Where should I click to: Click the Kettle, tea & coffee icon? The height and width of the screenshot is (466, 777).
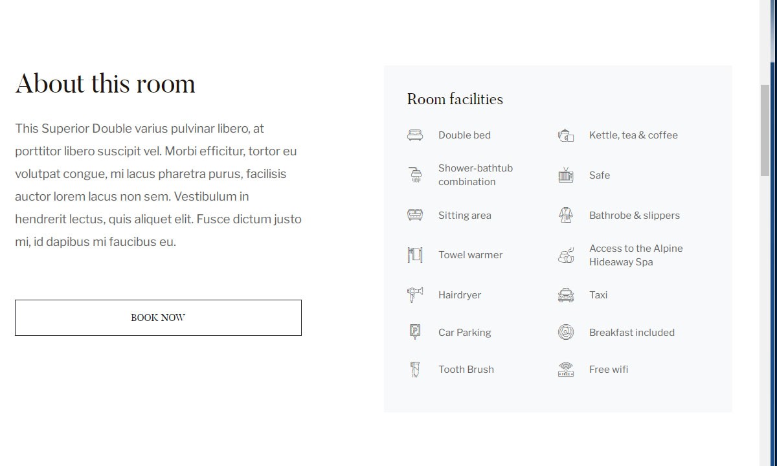[x=566, y=135]
